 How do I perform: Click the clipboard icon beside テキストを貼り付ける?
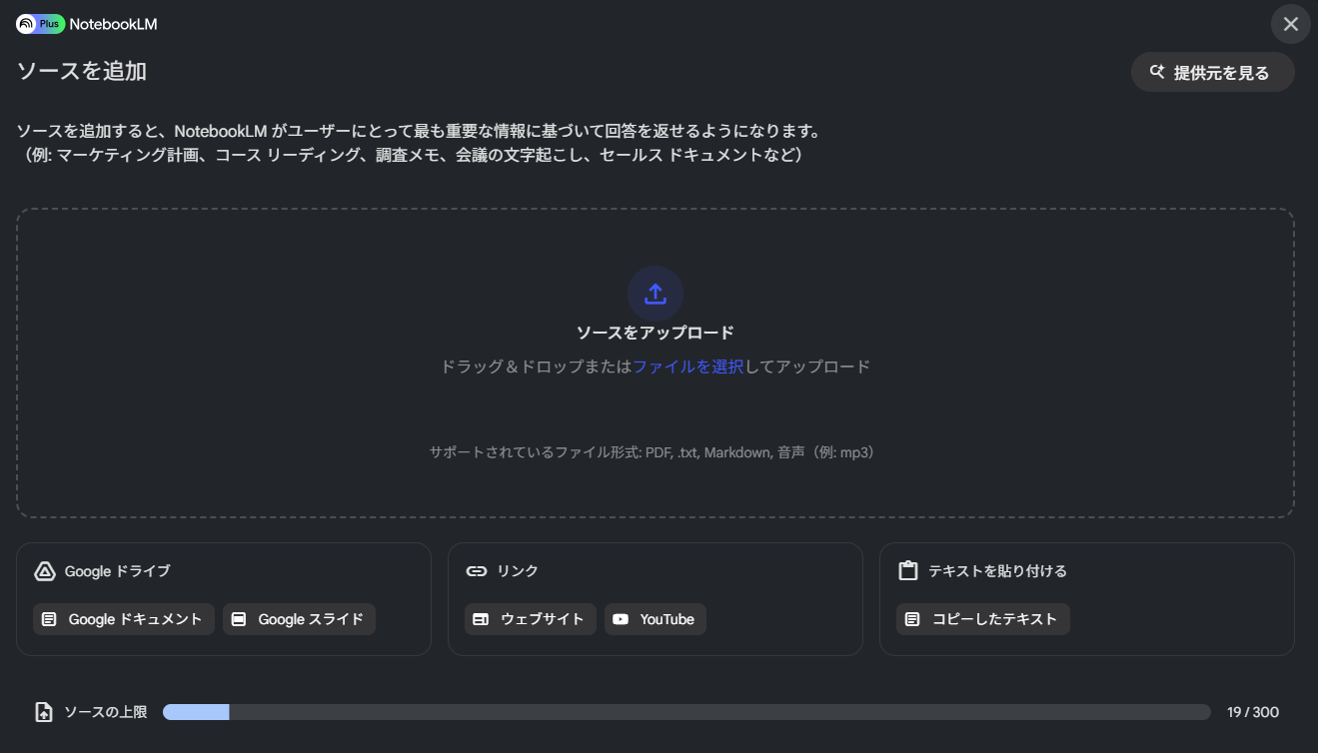tap(908, 571)
